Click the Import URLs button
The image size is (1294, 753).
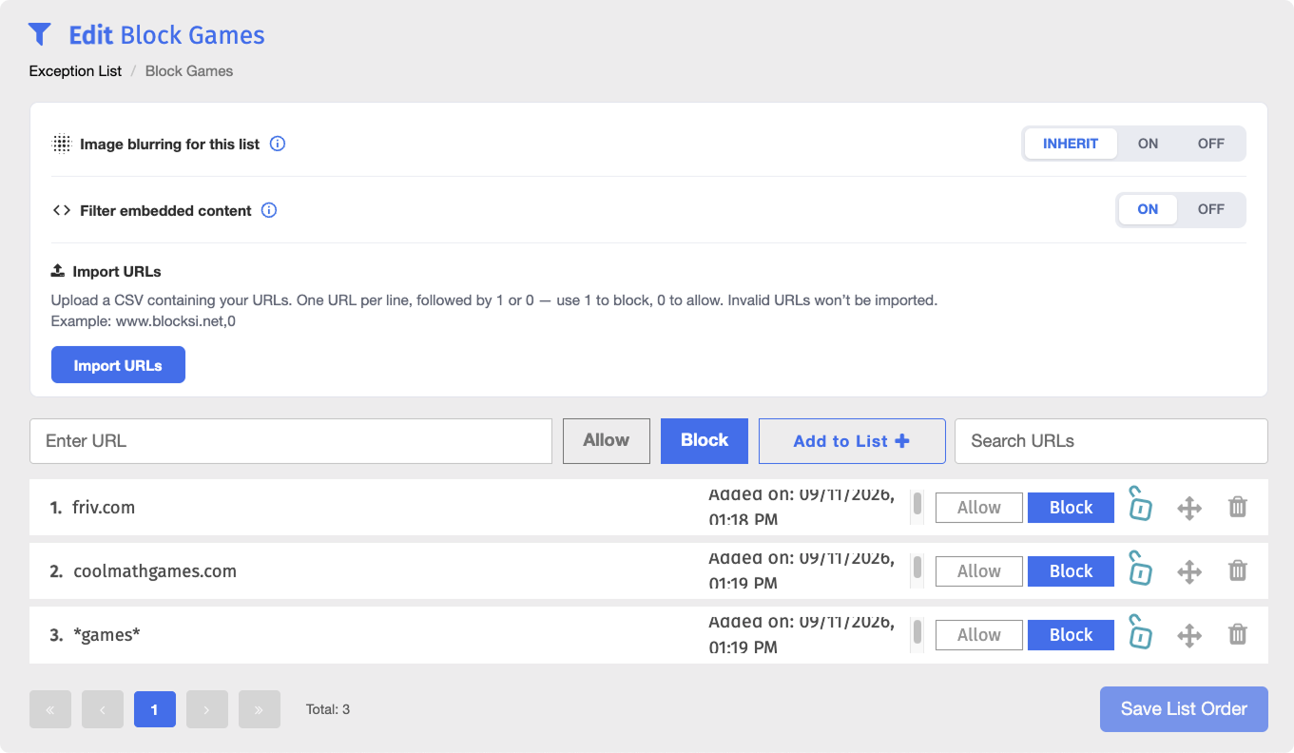pos(118,365)
